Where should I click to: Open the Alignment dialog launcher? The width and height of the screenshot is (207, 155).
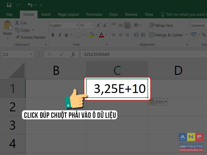pos(187,45)
